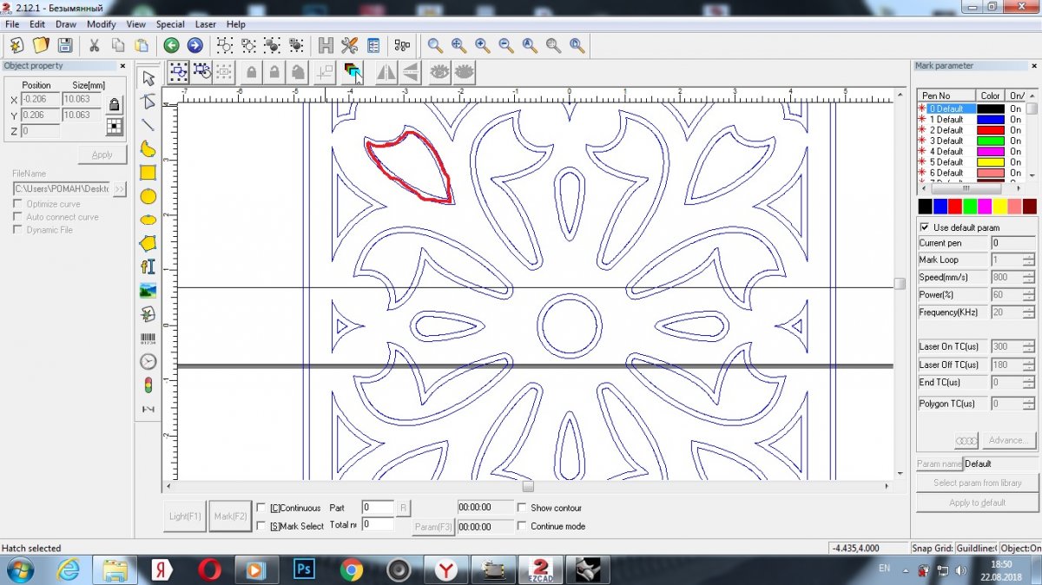Select the red color swatch in palette
This screenshot has width=1042, height=585.
tap(955, 207)
